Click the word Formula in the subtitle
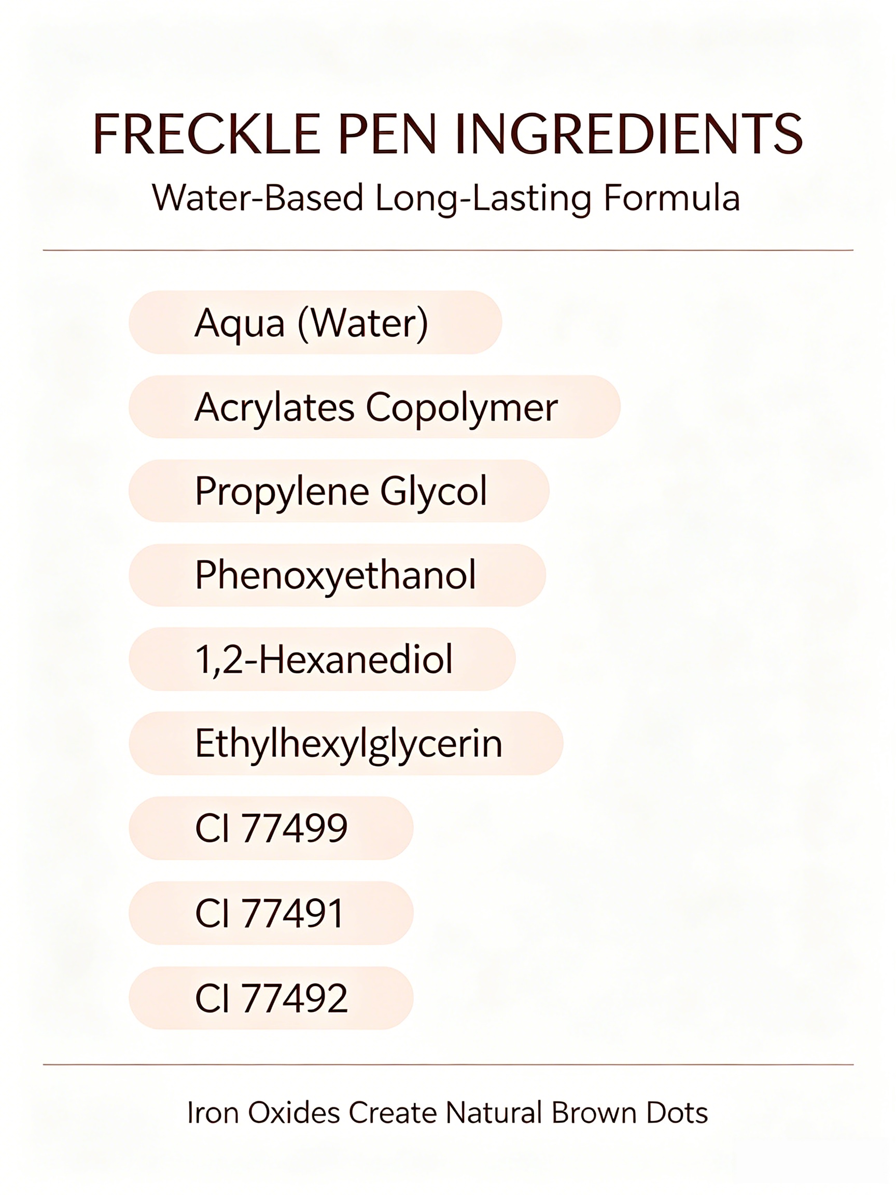This screenshot has width=896, height=1195. [x=672, y=197]
